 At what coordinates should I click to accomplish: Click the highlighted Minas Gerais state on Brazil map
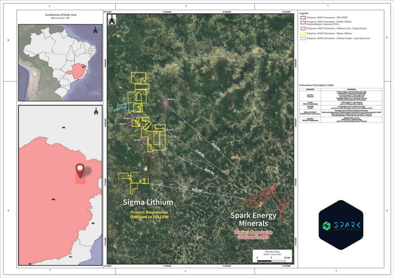pos(77,70)
